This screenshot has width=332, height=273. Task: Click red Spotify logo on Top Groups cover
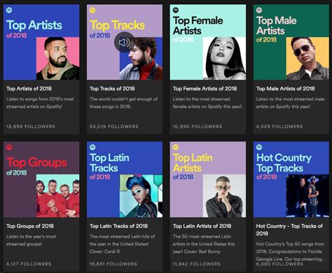click(x=9, y=147)
